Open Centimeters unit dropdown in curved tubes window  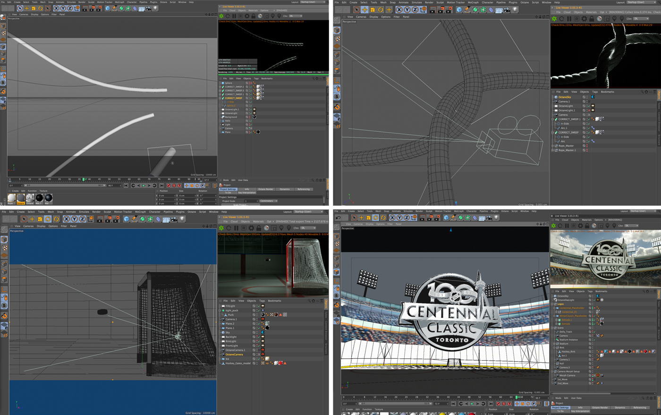click(x=268, y=201)
